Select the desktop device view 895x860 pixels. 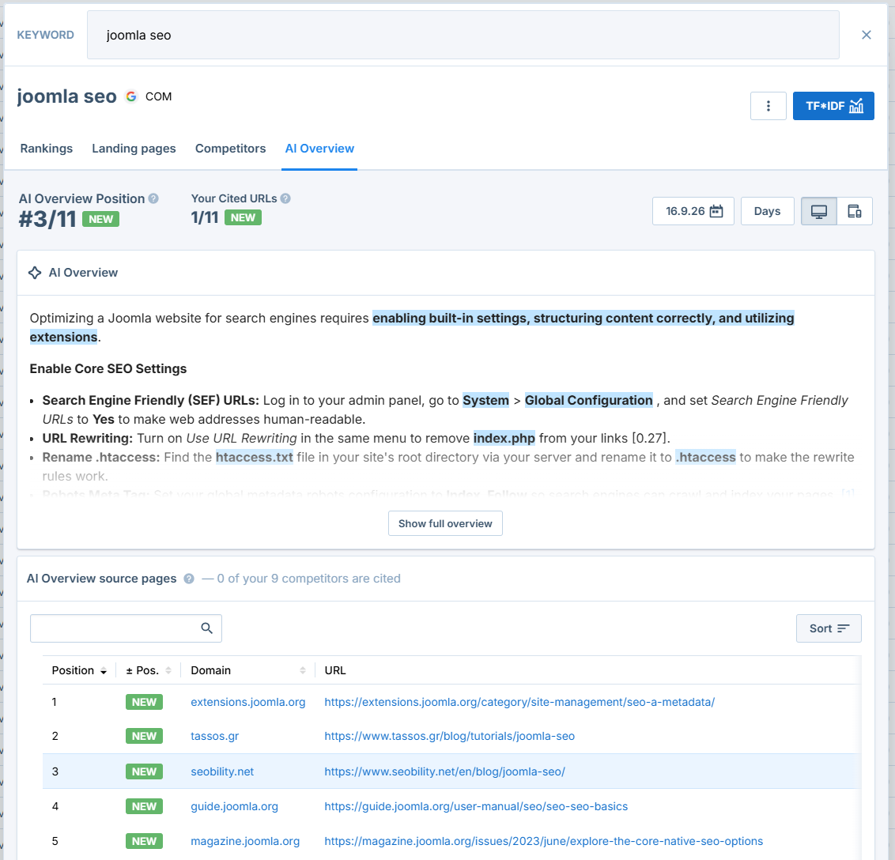tap(819, 211)
